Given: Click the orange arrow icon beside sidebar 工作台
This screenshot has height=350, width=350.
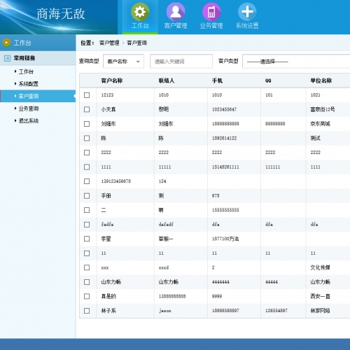Looking at the screenshot, I should (6, 43).
